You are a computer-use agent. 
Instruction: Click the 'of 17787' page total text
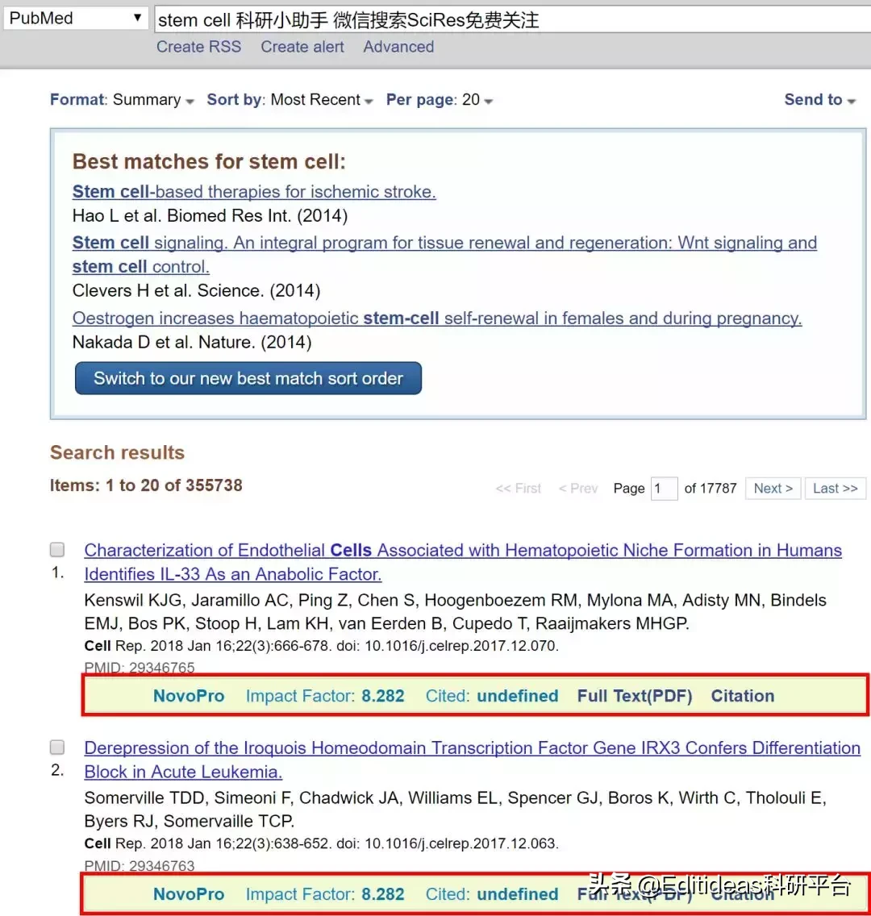click(x=711, y=489)
